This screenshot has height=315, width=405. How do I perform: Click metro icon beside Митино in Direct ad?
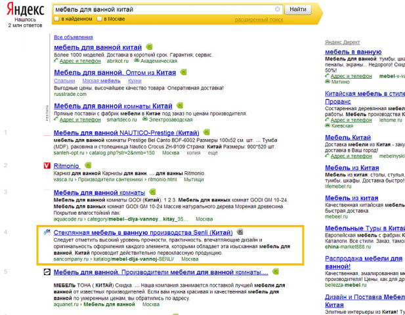pos(328,81)
